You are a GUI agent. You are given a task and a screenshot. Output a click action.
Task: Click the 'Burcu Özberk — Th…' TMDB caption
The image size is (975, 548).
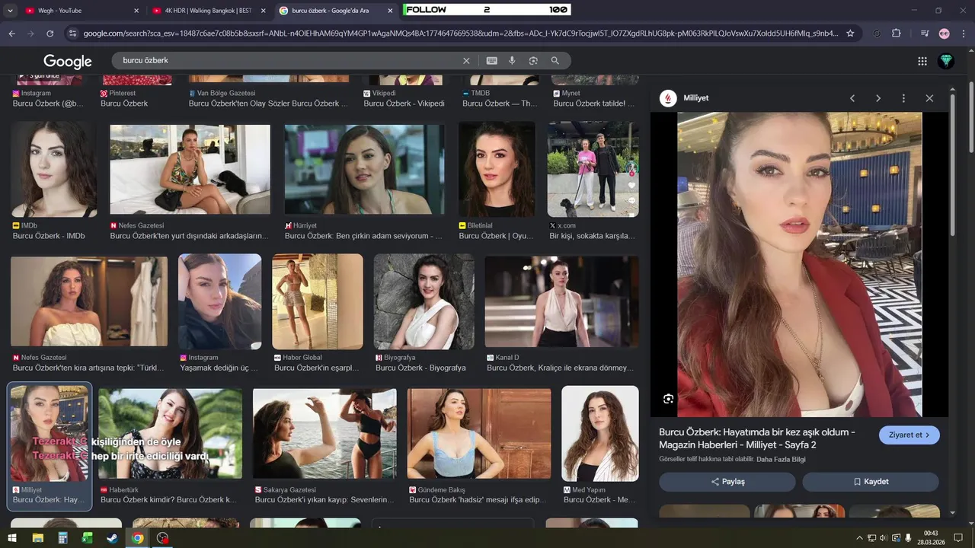[500, 104]
